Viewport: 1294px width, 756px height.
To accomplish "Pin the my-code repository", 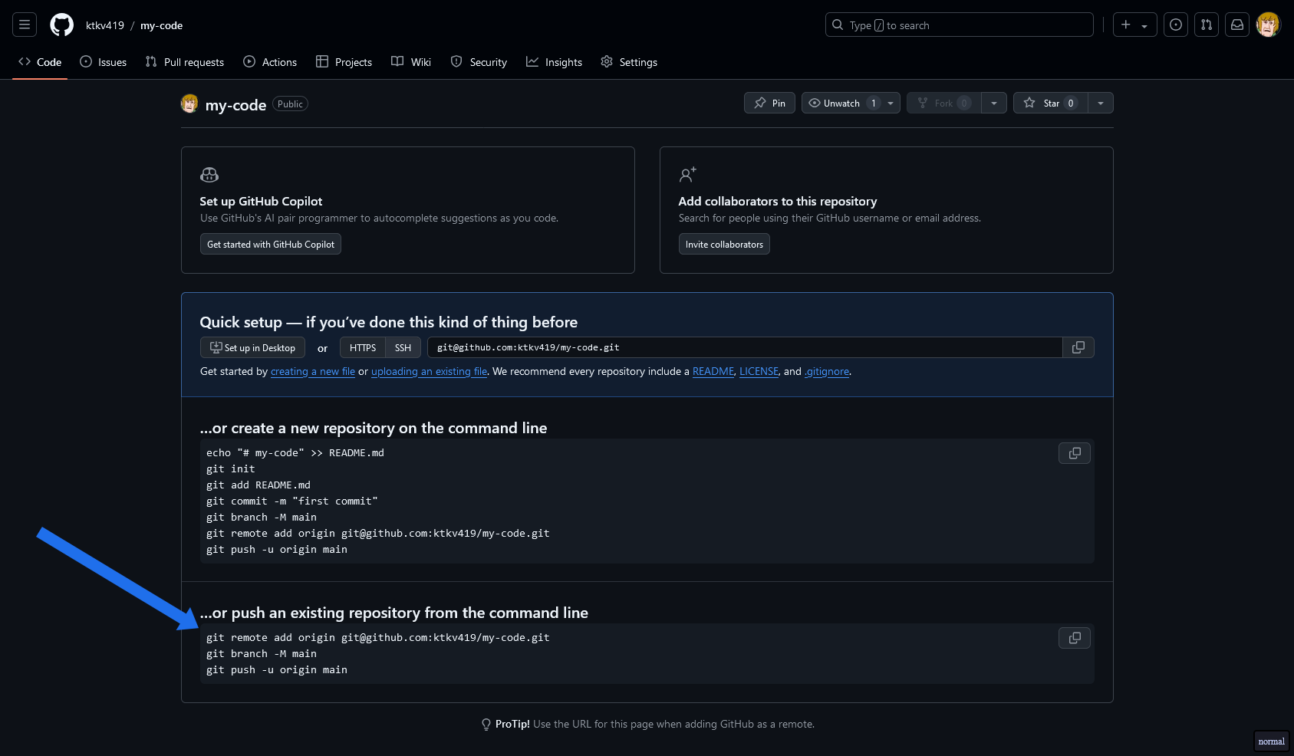I will [x=769, y=103].
